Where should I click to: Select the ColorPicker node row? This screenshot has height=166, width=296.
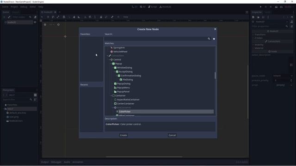coord(166,112)
